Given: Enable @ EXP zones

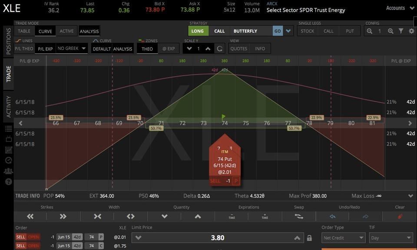Looking at the screenshot, I should (169, 49).
